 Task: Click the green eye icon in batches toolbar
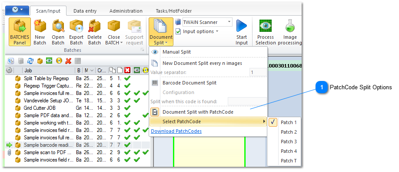[49, 61]
